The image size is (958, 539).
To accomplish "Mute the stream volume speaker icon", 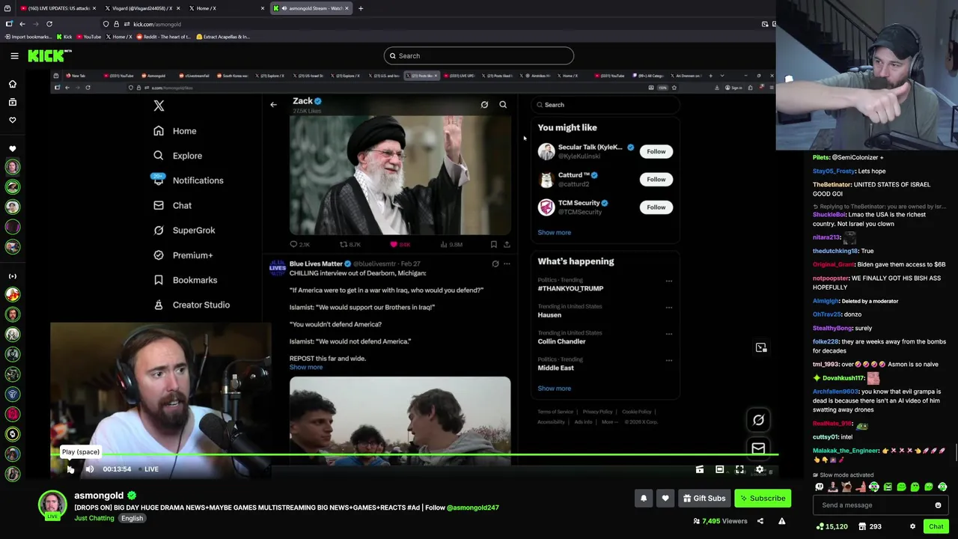I will pyautogui.click(x=89, y=469).
